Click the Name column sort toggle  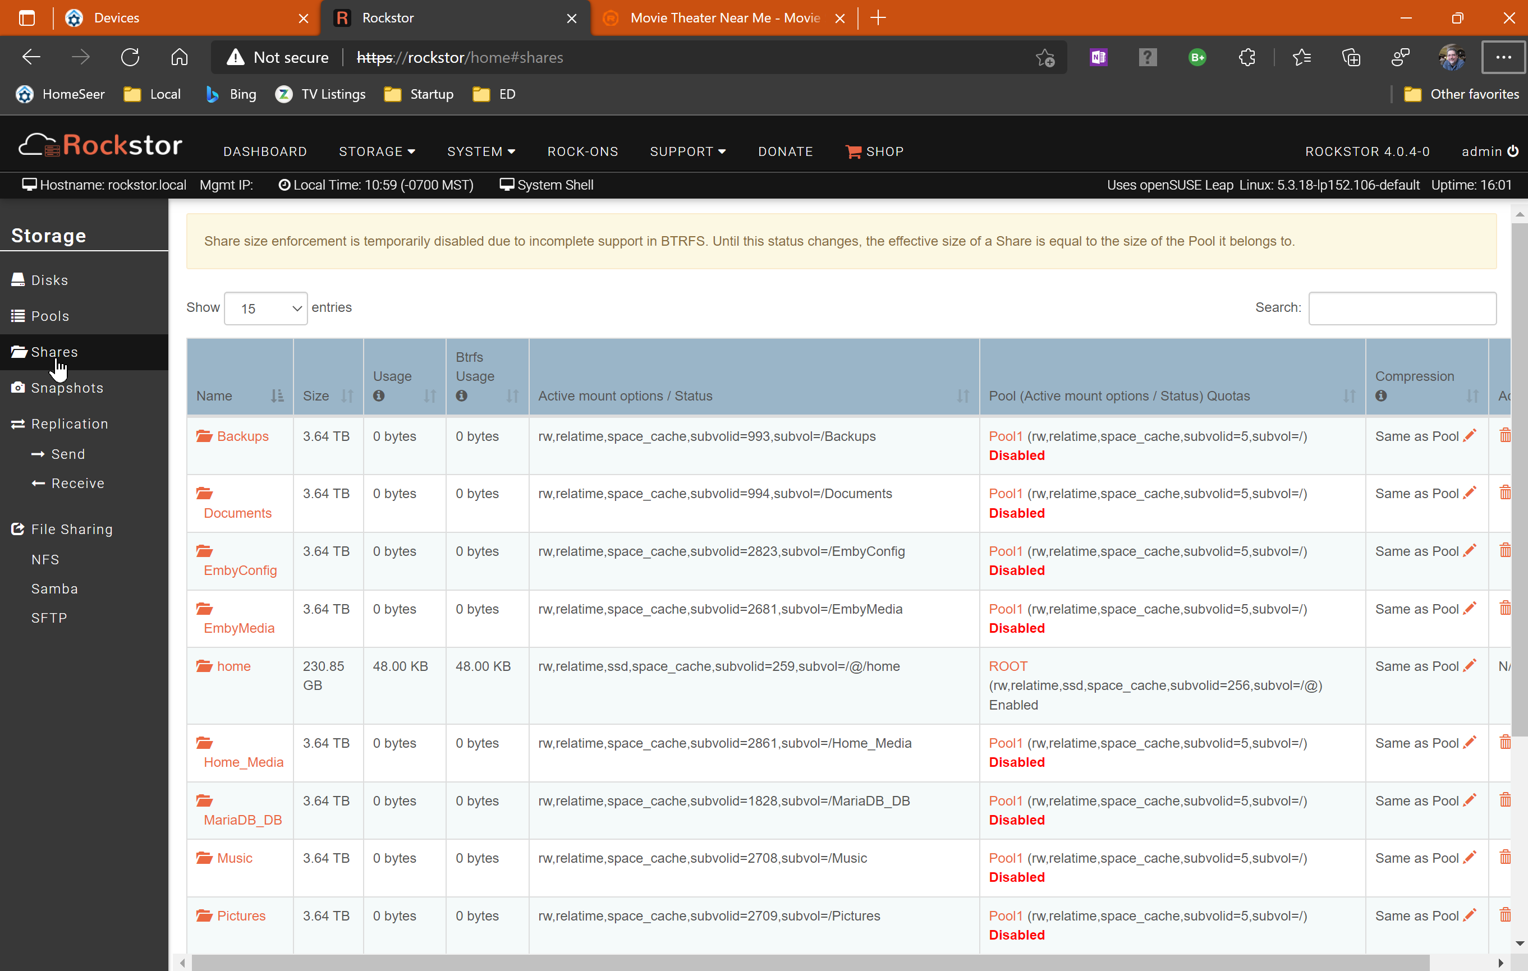(x=276, y=395)
